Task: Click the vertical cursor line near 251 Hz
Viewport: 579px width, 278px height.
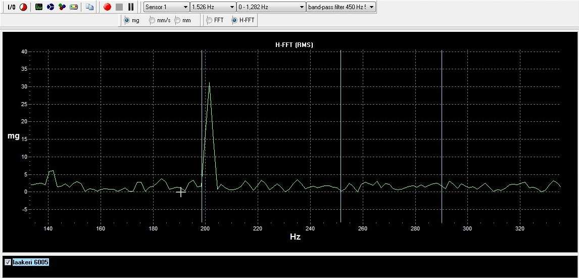Action: [x=341, y=135]
